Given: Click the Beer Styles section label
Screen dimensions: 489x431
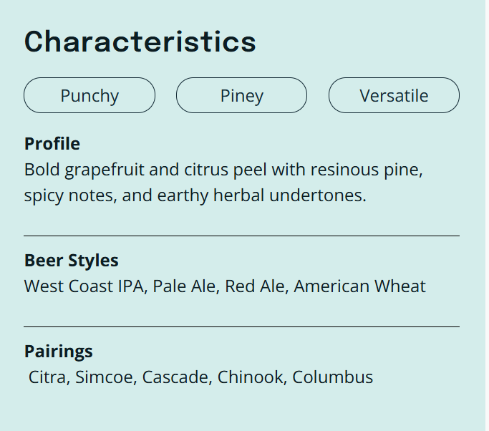Looking at the screenshot, I should pyautogui.click(x=72, y=261).
